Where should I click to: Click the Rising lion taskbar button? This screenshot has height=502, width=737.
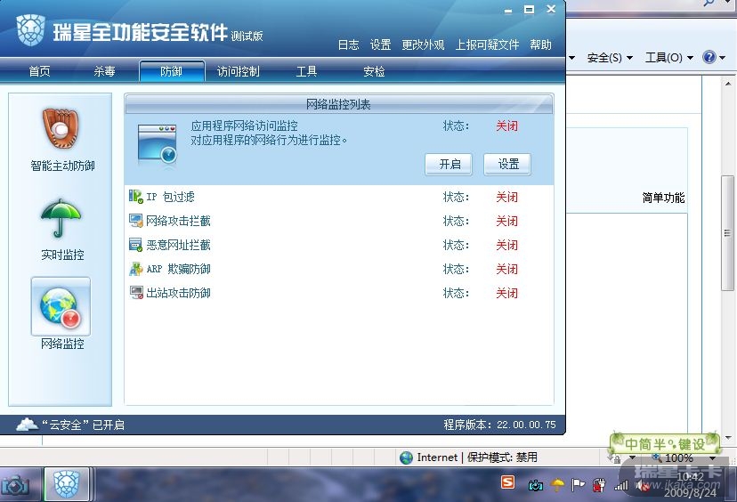pyautogui.click(x=66, y=483)
